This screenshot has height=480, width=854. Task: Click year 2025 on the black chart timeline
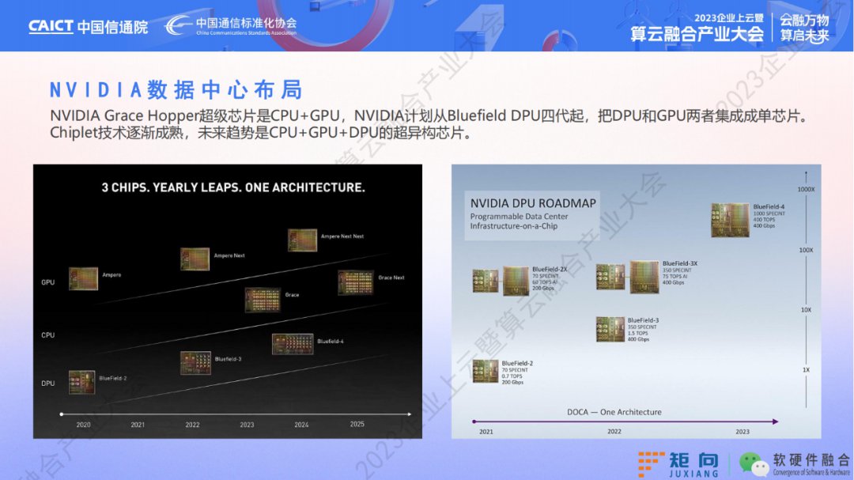357,424
